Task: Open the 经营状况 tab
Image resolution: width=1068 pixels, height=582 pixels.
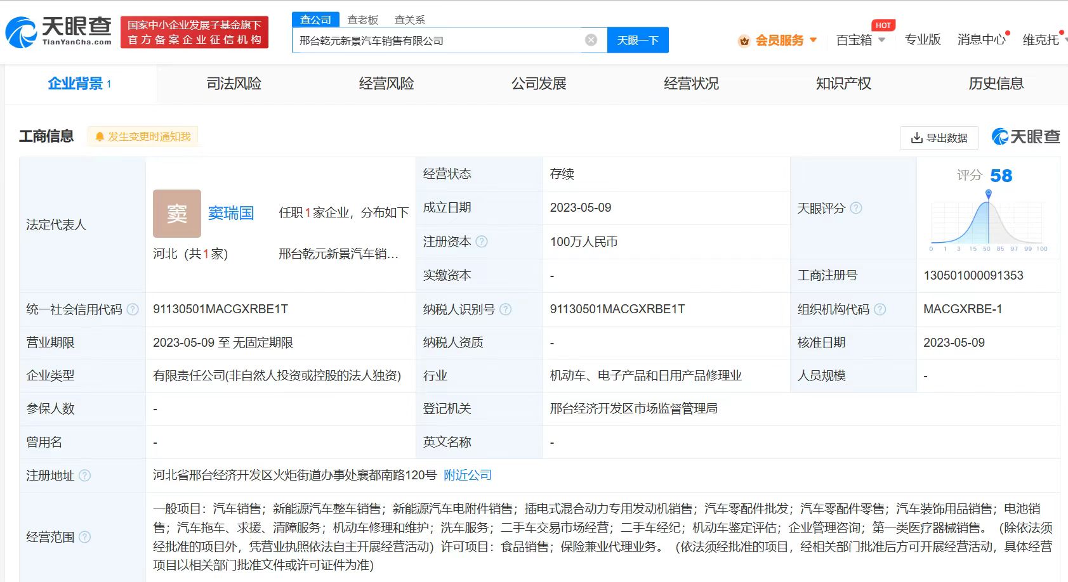Action: coord(691,84)
